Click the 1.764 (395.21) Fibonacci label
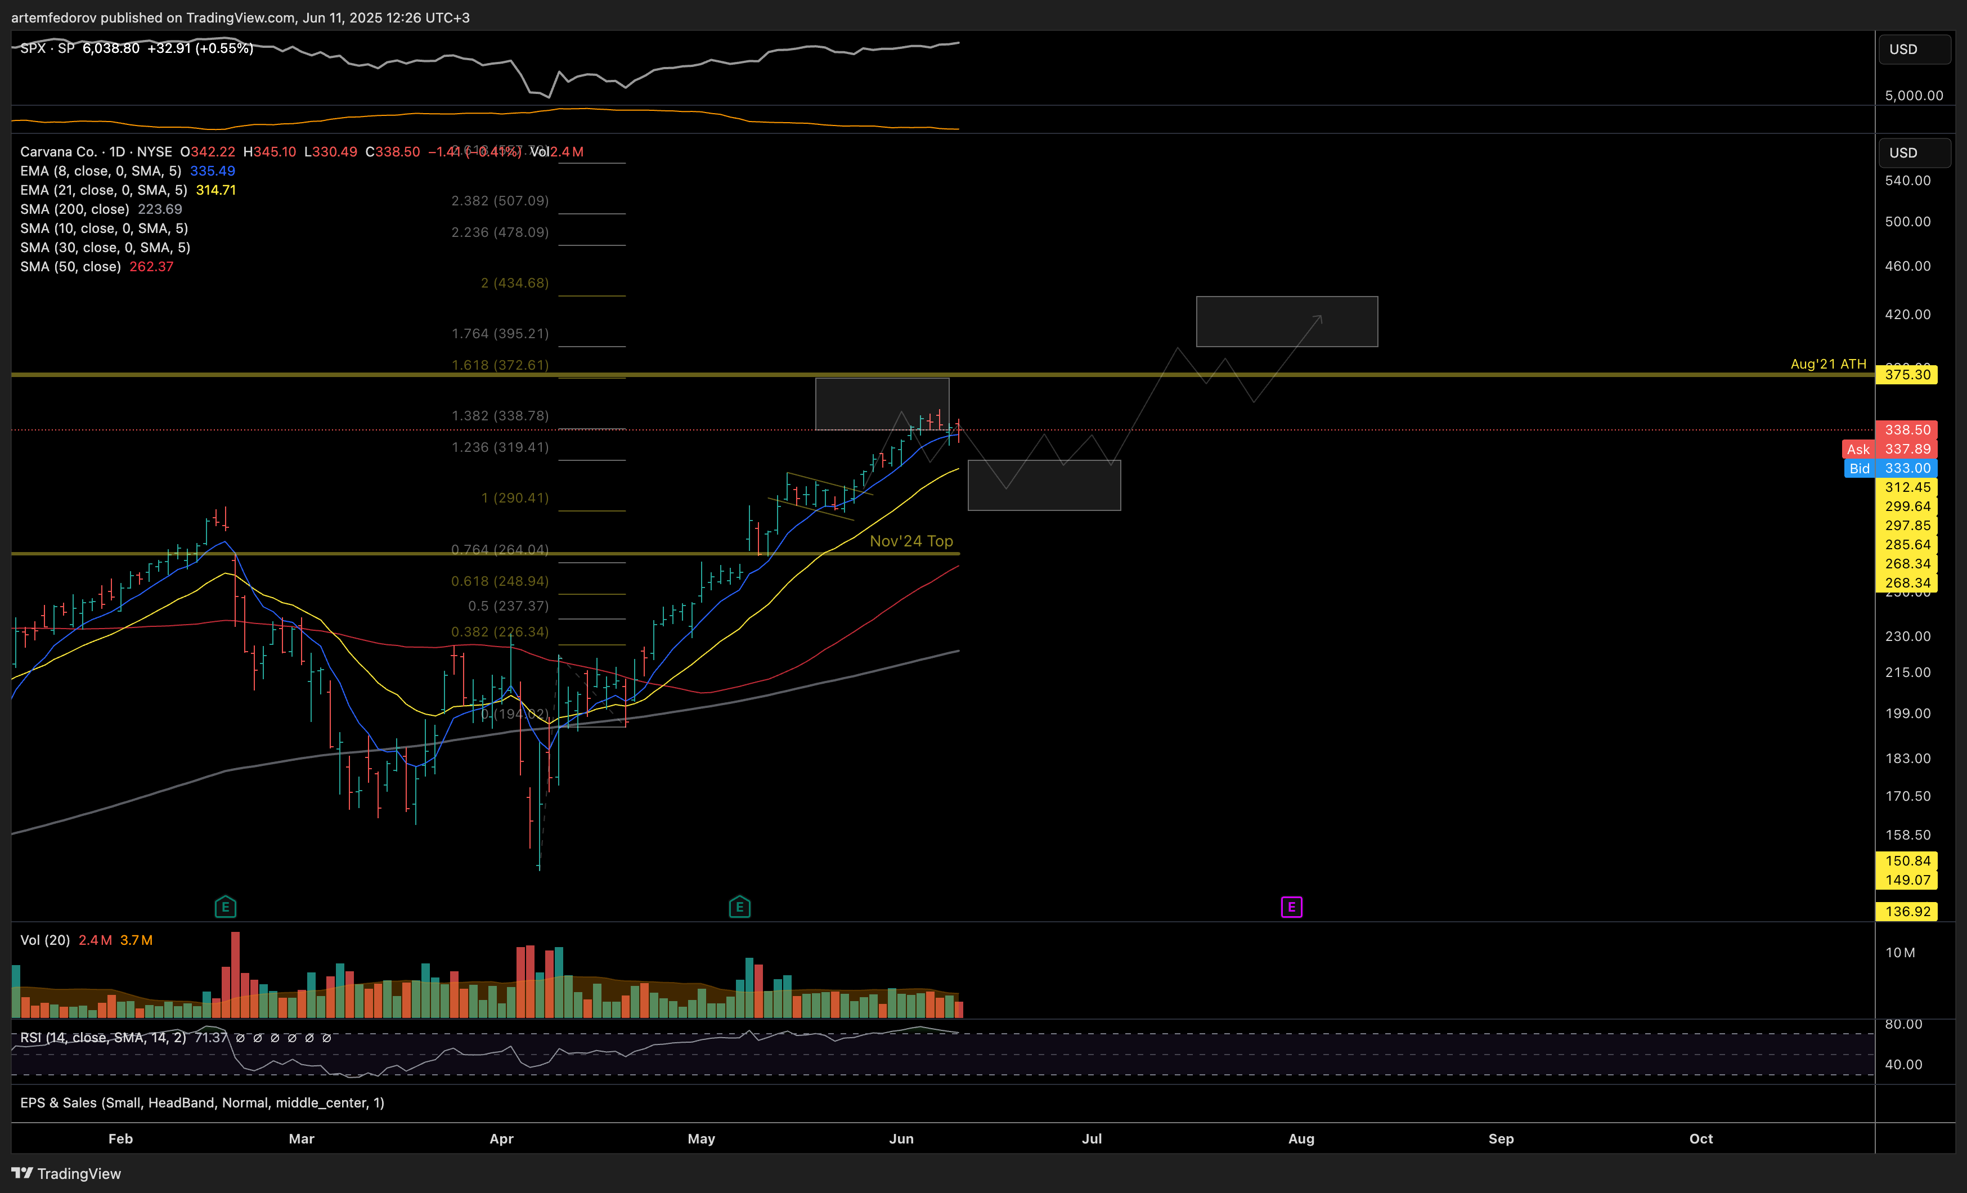Viewport: 1967px width, 1193px height. pos(500,333)
